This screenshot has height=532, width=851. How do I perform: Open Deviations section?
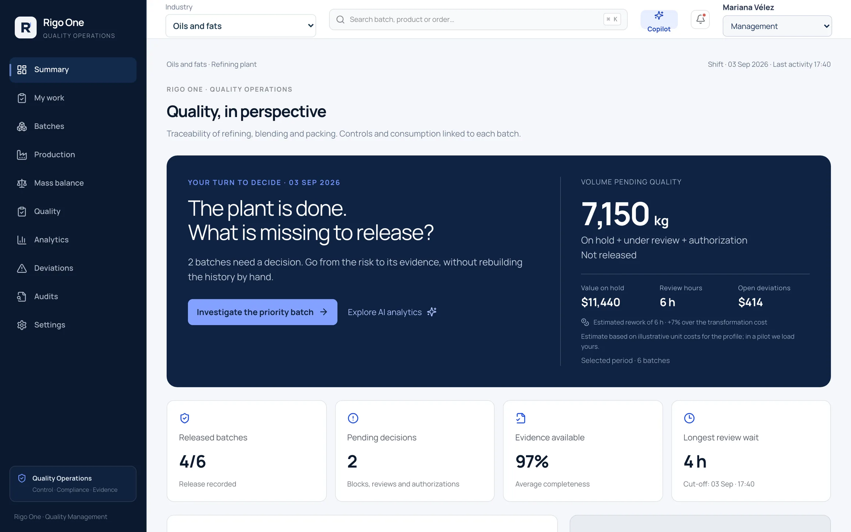tap(73, 268)
